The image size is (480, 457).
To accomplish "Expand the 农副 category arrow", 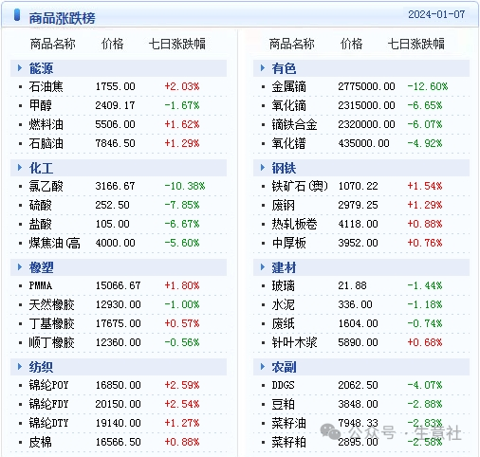I will click(x=263, y=367).
